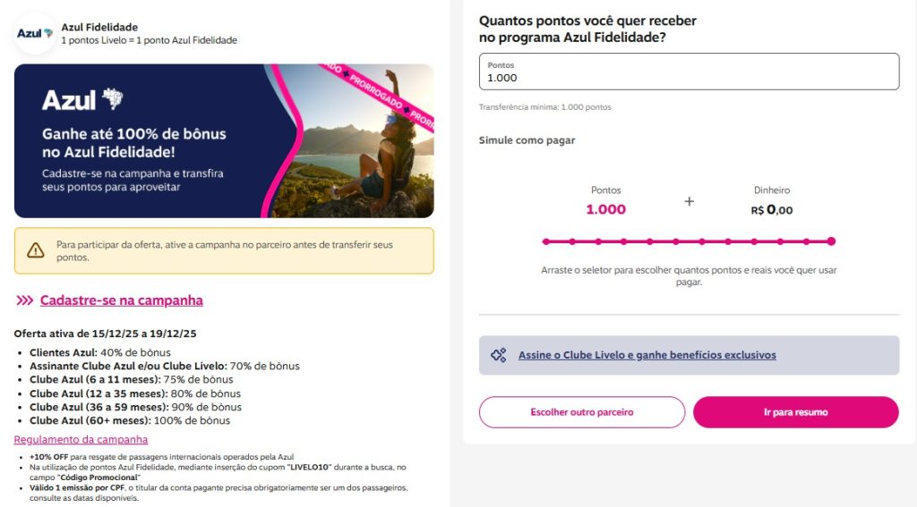Click the R$ 0,00 Dinheiro amount

[772, 210]
